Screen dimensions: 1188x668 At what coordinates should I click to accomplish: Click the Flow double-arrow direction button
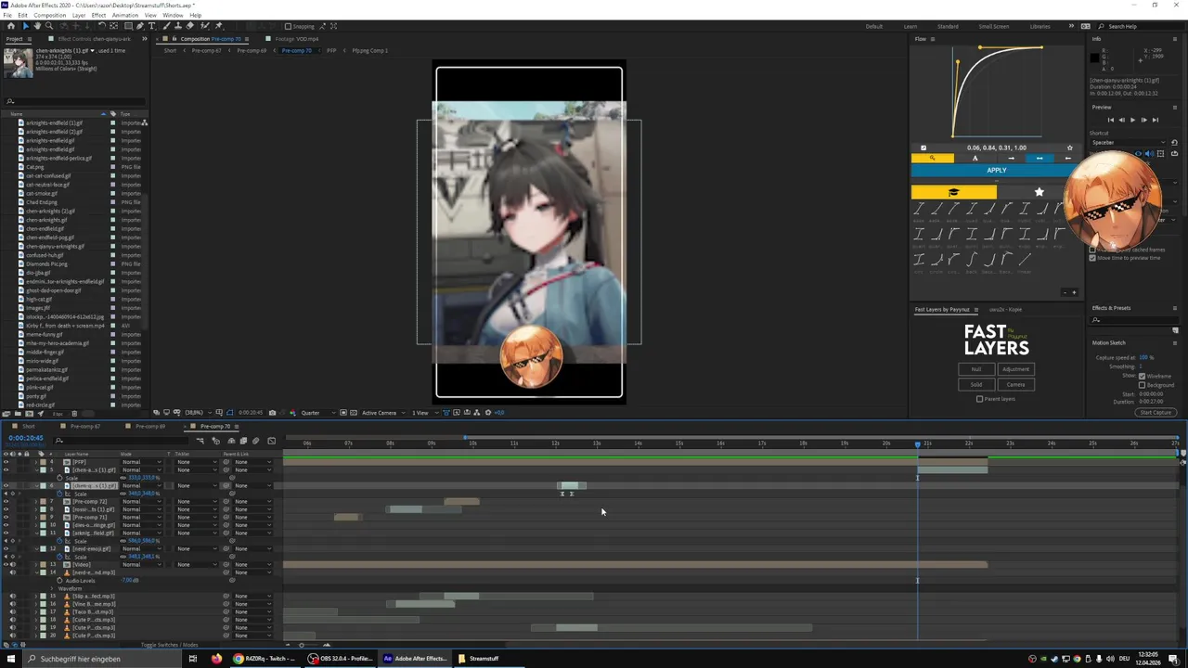click(1039, 158)
